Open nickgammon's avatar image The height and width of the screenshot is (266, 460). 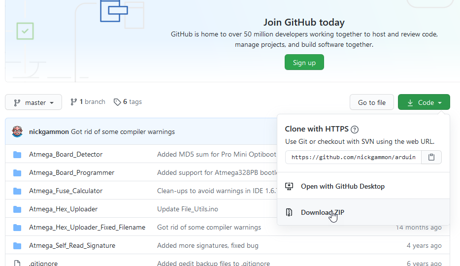coord(17,132)
